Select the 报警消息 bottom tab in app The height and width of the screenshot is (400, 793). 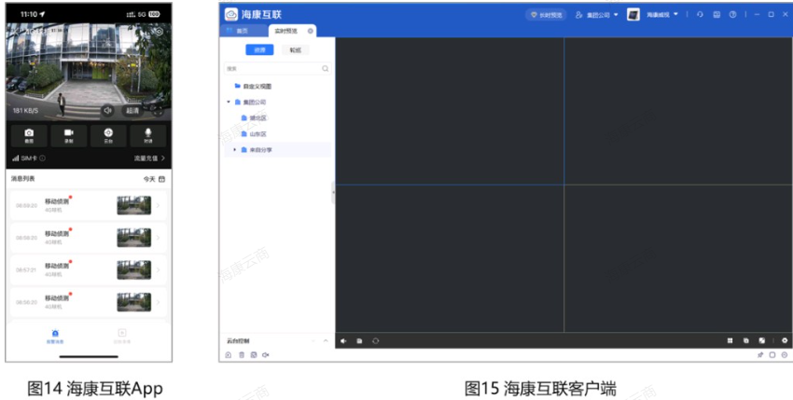point(55,337)
